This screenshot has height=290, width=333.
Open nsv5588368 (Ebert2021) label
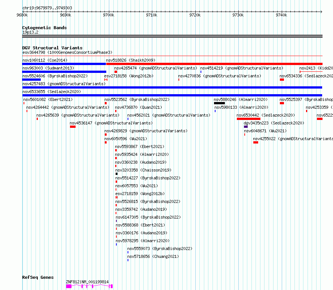point(140,225)
